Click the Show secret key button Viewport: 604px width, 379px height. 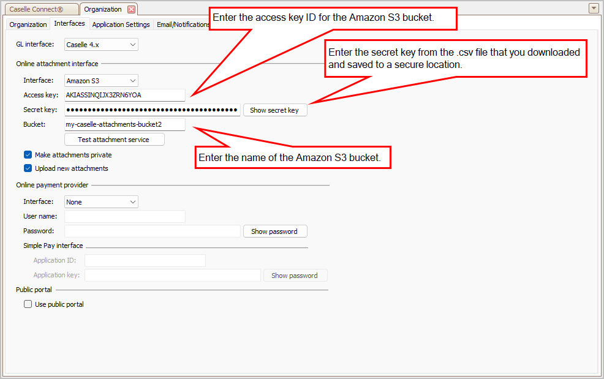point(275,110)
